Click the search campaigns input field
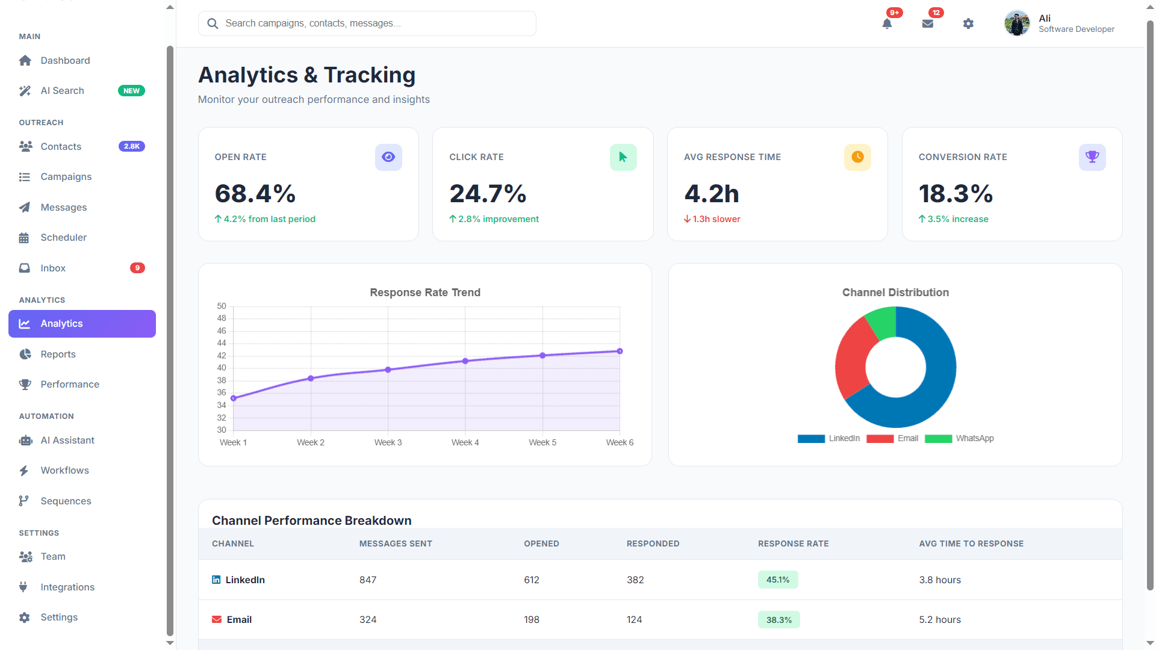 (367, 23)
